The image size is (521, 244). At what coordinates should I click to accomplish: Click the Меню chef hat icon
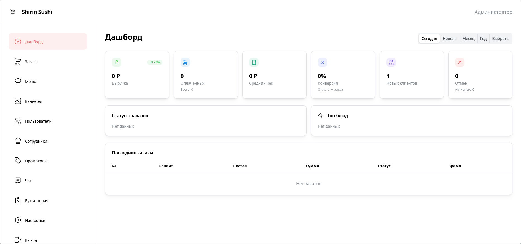coord(18,81)
